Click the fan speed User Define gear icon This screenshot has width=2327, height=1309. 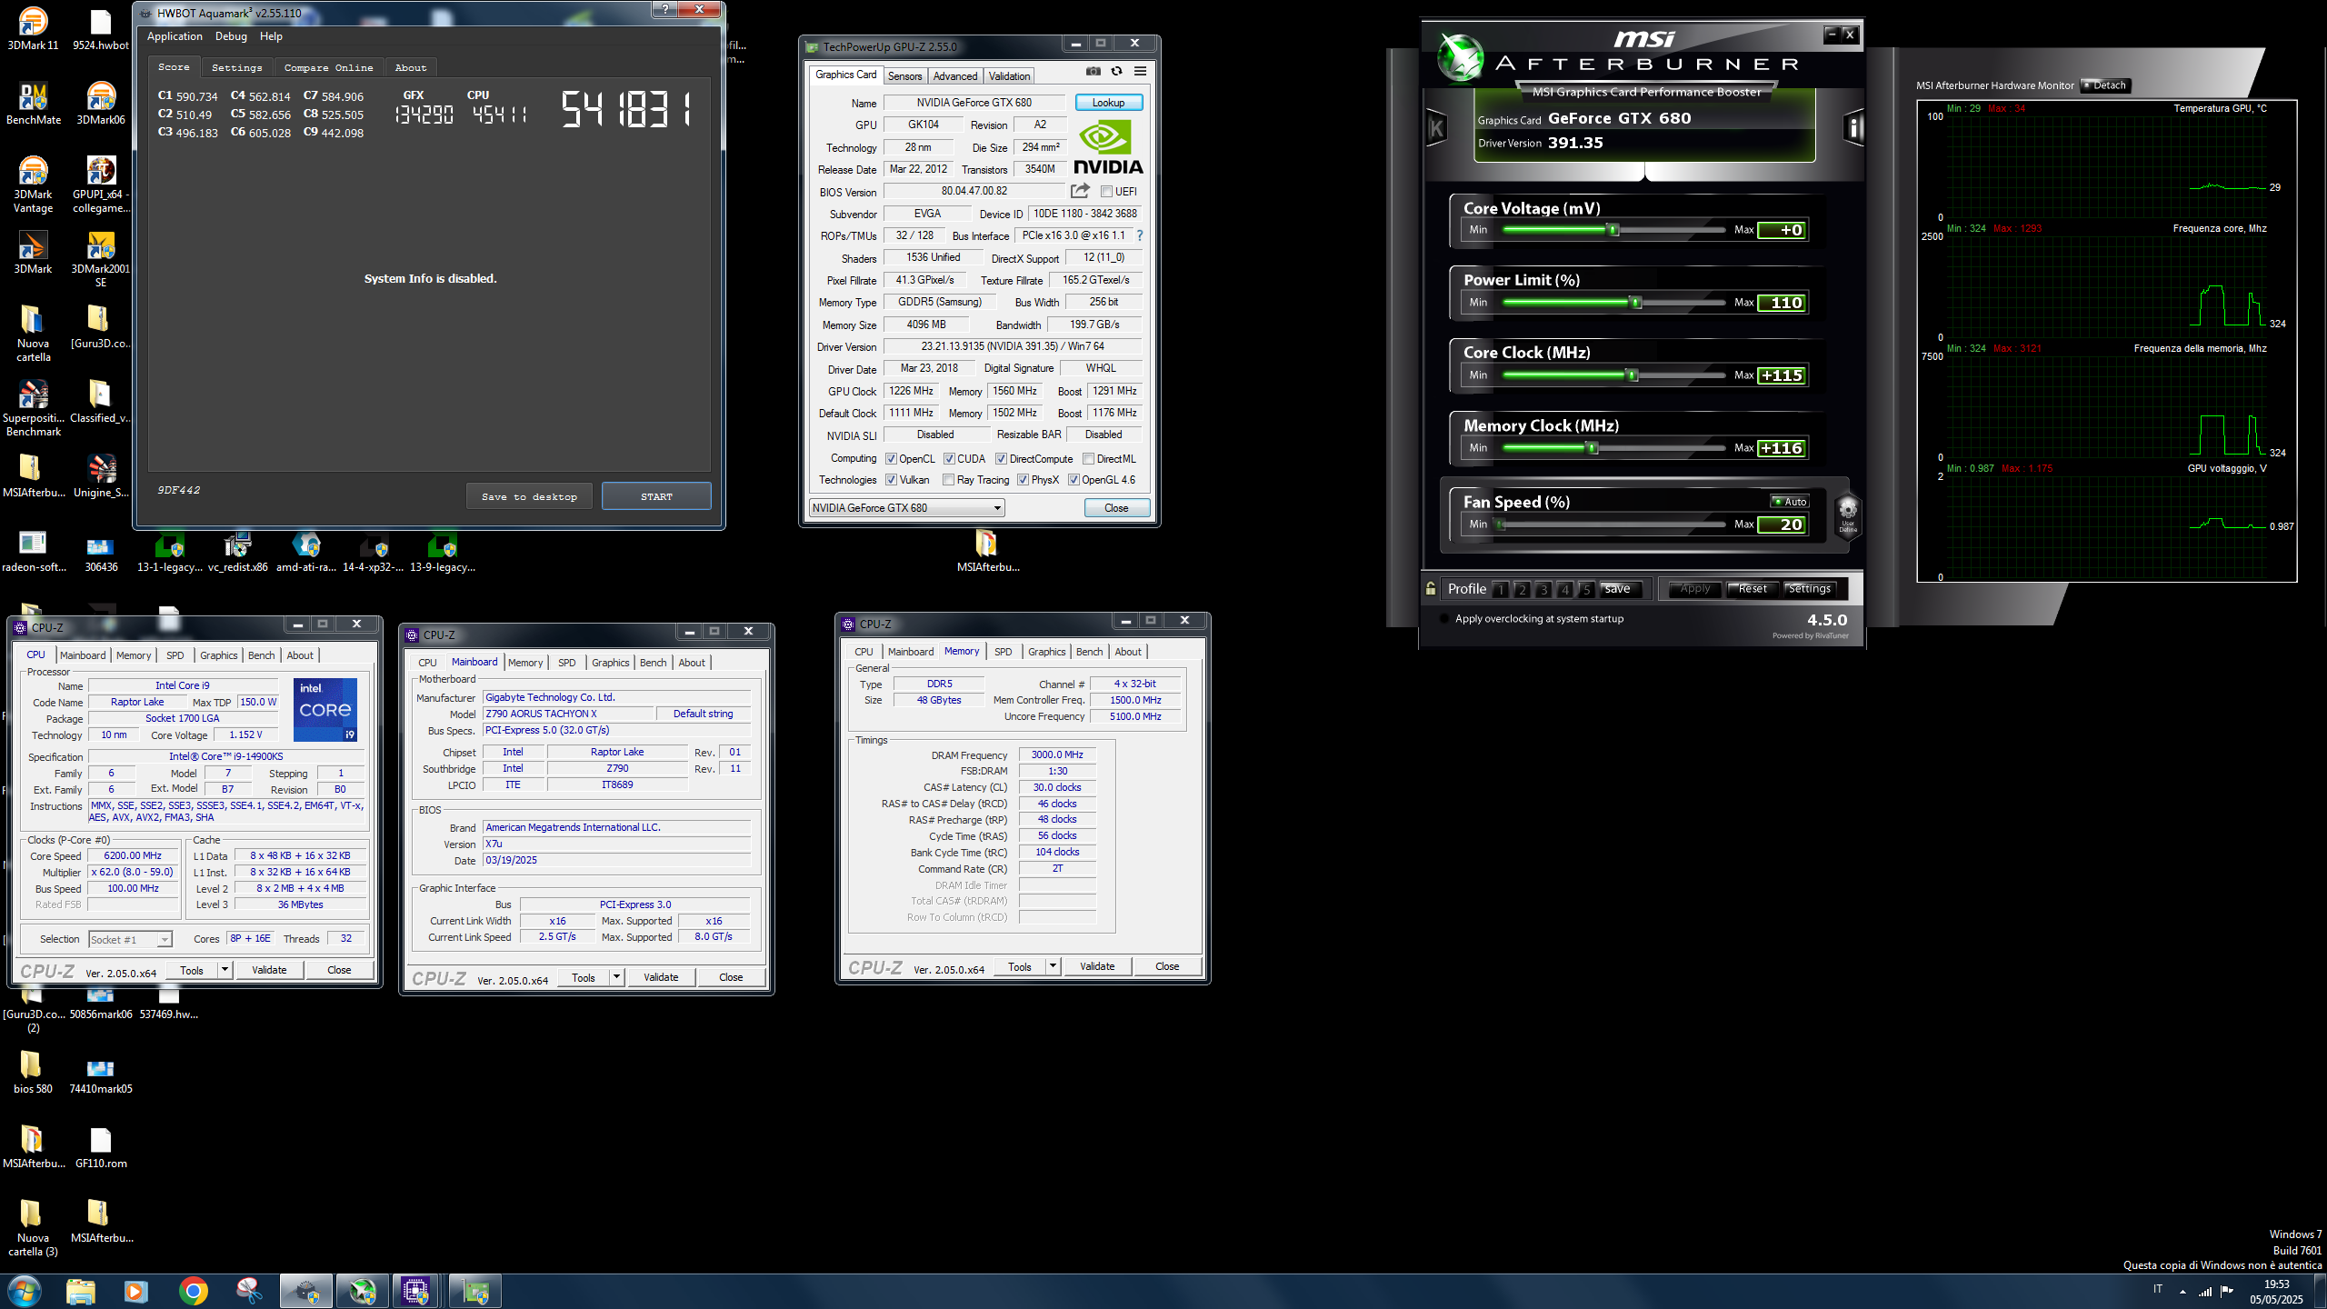1847,515
